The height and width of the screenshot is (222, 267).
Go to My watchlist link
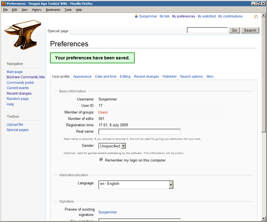pyautogui.click(x=207, y=16)
